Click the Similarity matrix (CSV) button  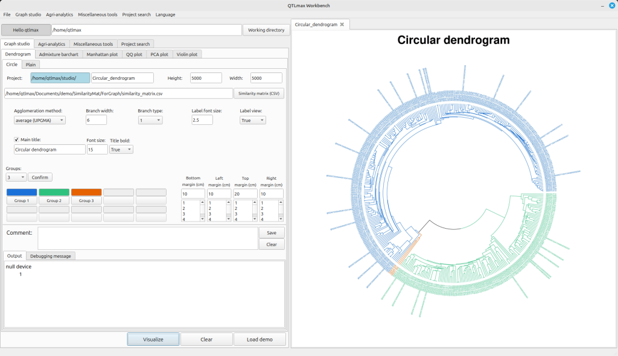point(259,94)
